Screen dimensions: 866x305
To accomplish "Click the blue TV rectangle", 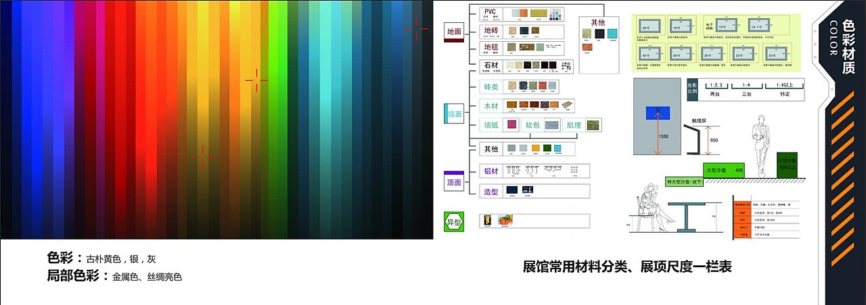I will click(x=656, y=114).
